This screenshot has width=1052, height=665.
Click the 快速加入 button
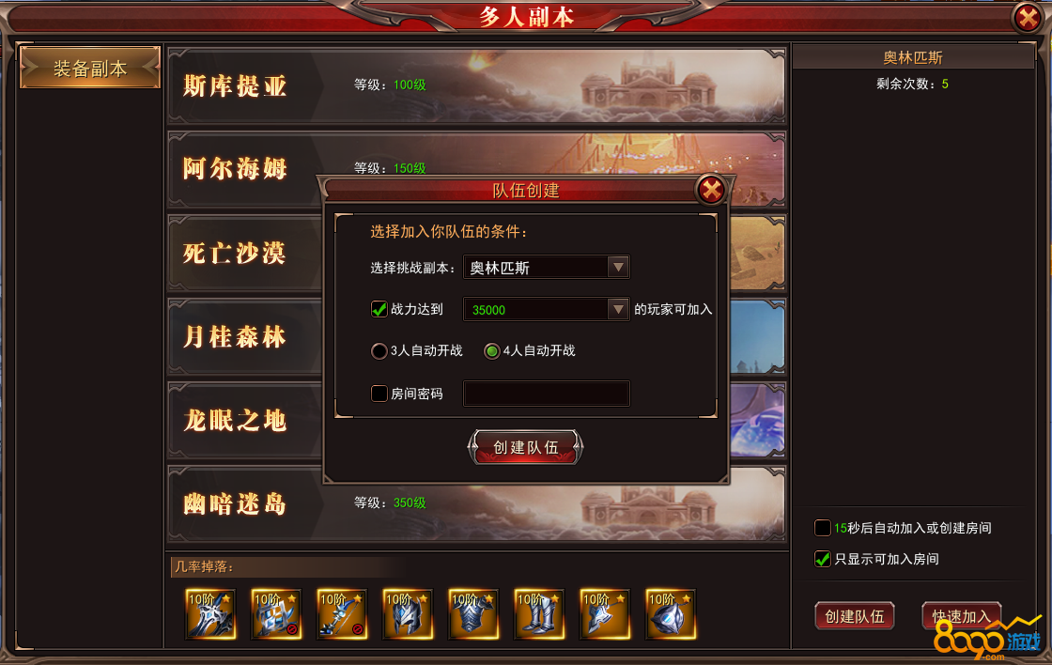tap(962, 616)
